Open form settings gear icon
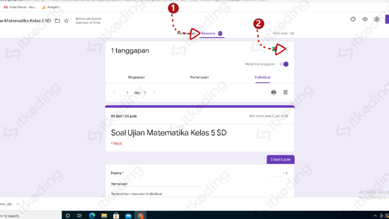The width and height of the screenshot is (389, 219). (377, 19)
